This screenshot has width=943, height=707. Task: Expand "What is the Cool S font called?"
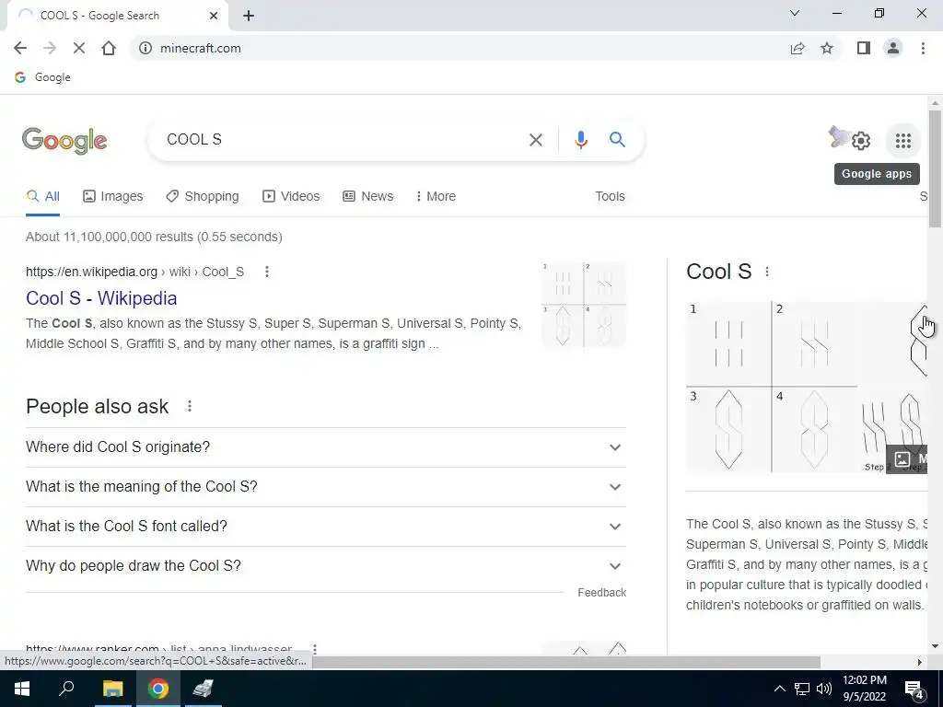tap(325, 527)
